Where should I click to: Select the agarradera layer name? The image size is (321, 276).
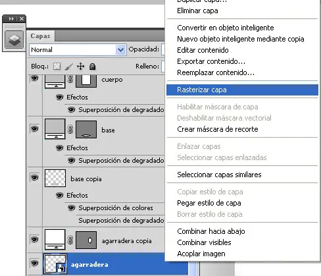pos(89,265)
